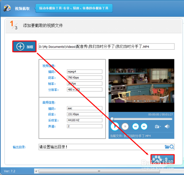Viewport: 184px width, 175px height.
Task: Browse for output folder icon
Action: pyautogui.click(x=167, y=147)
